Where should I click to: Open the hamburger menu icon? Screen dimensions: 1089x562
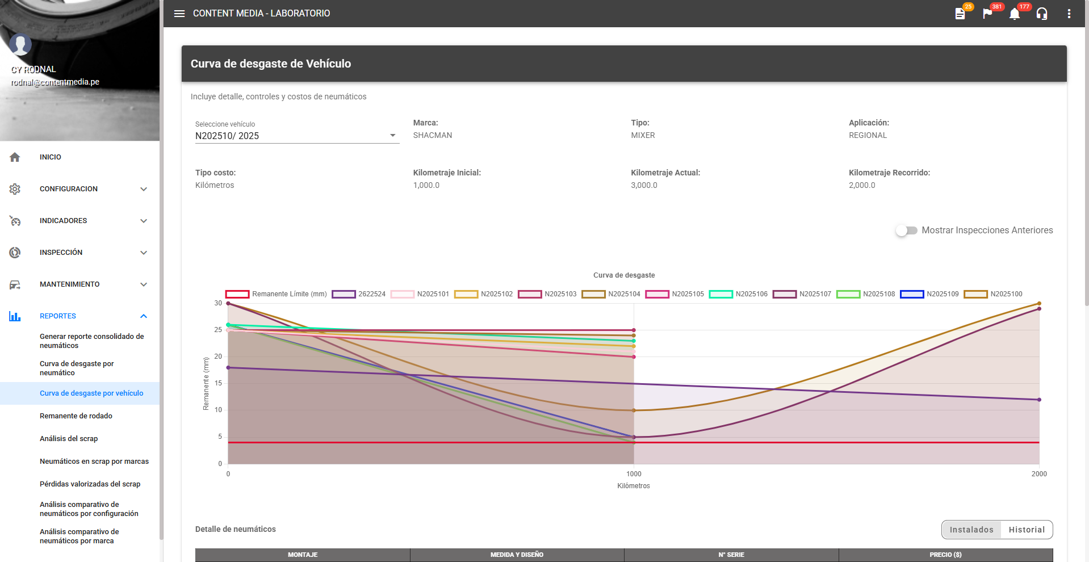point(179,14)
